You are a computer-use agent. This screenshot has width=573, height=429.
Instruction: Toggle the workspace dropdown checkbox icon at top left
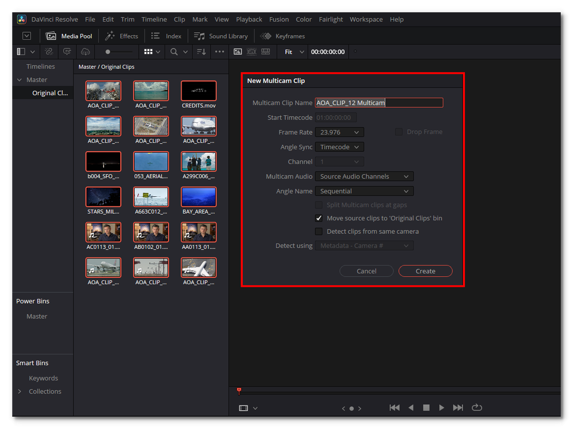(x=27, y=36)
